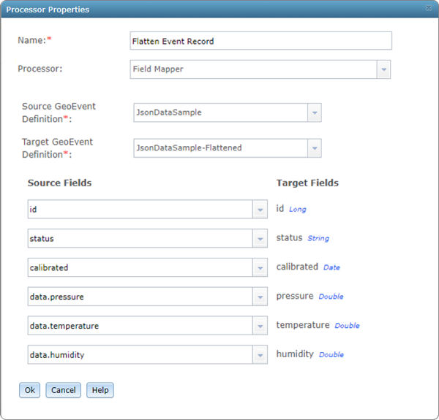Click the Name text field
This screenshot has height=420, width=439.
click(260, 41)
